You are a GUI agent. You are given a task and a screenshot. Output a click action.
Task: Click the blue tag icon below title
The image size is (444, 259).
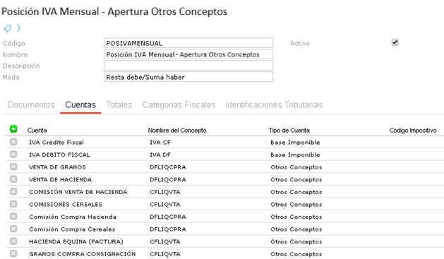(8, 28)
